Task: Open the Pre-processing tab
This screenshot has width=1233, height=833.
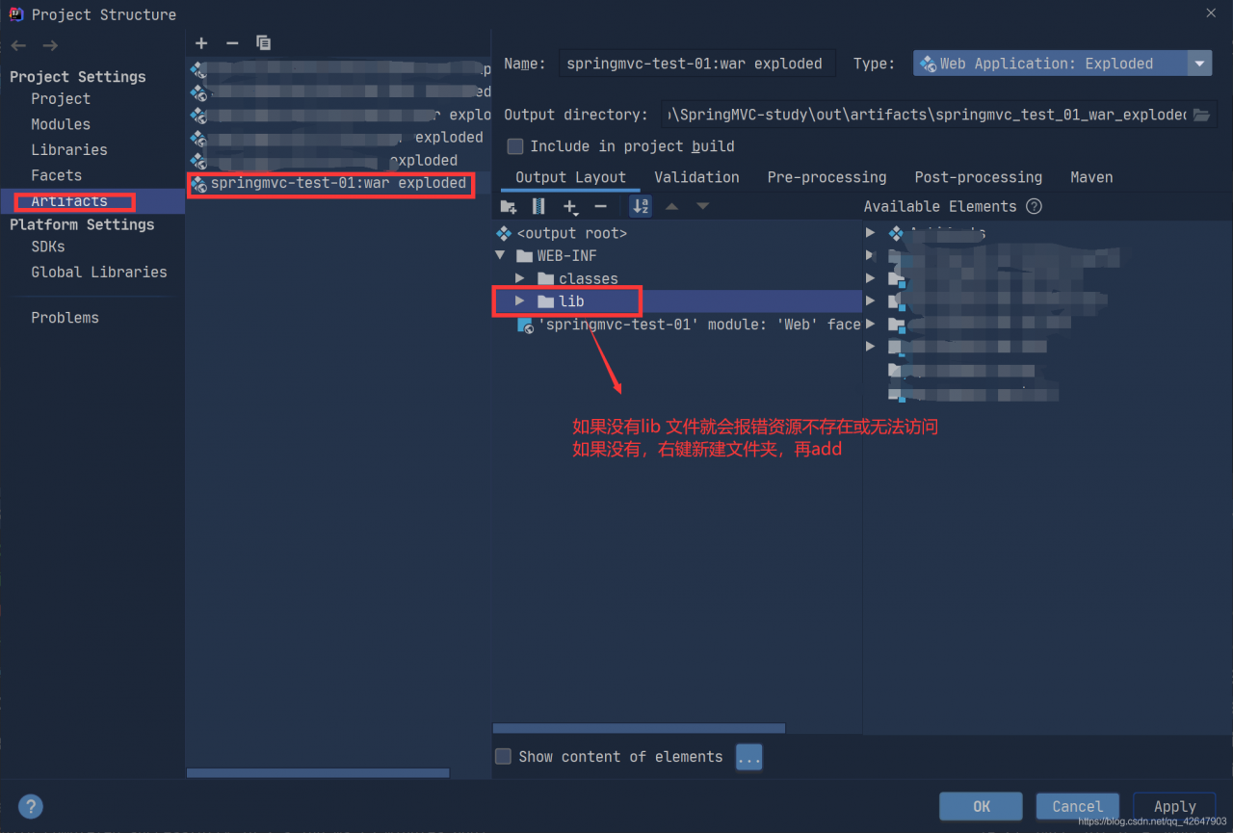Action: tap(826, 177)
